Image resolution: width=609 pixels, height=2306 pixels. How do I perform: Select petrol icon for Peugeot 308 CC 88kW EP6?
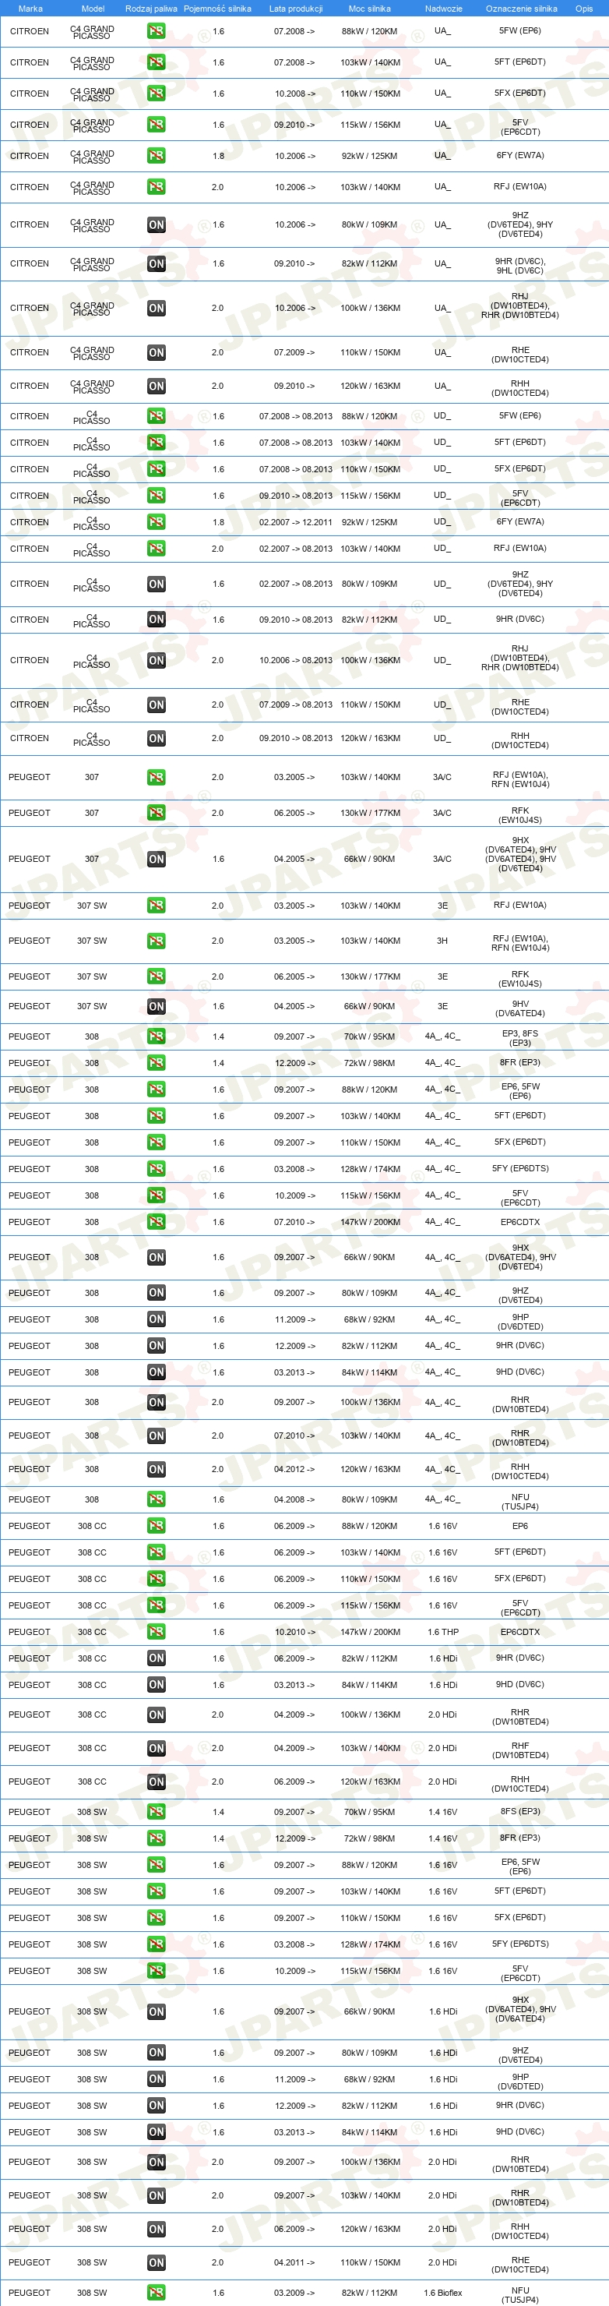(x=156, y=1526)
